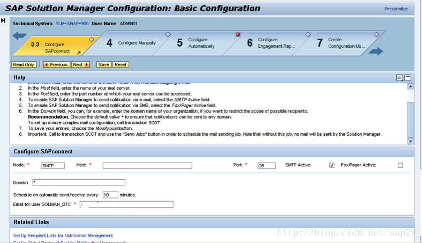The height and width of the screenshot is (243, 422).
Task: Click the Previous button
Action: tap(57, 65)
